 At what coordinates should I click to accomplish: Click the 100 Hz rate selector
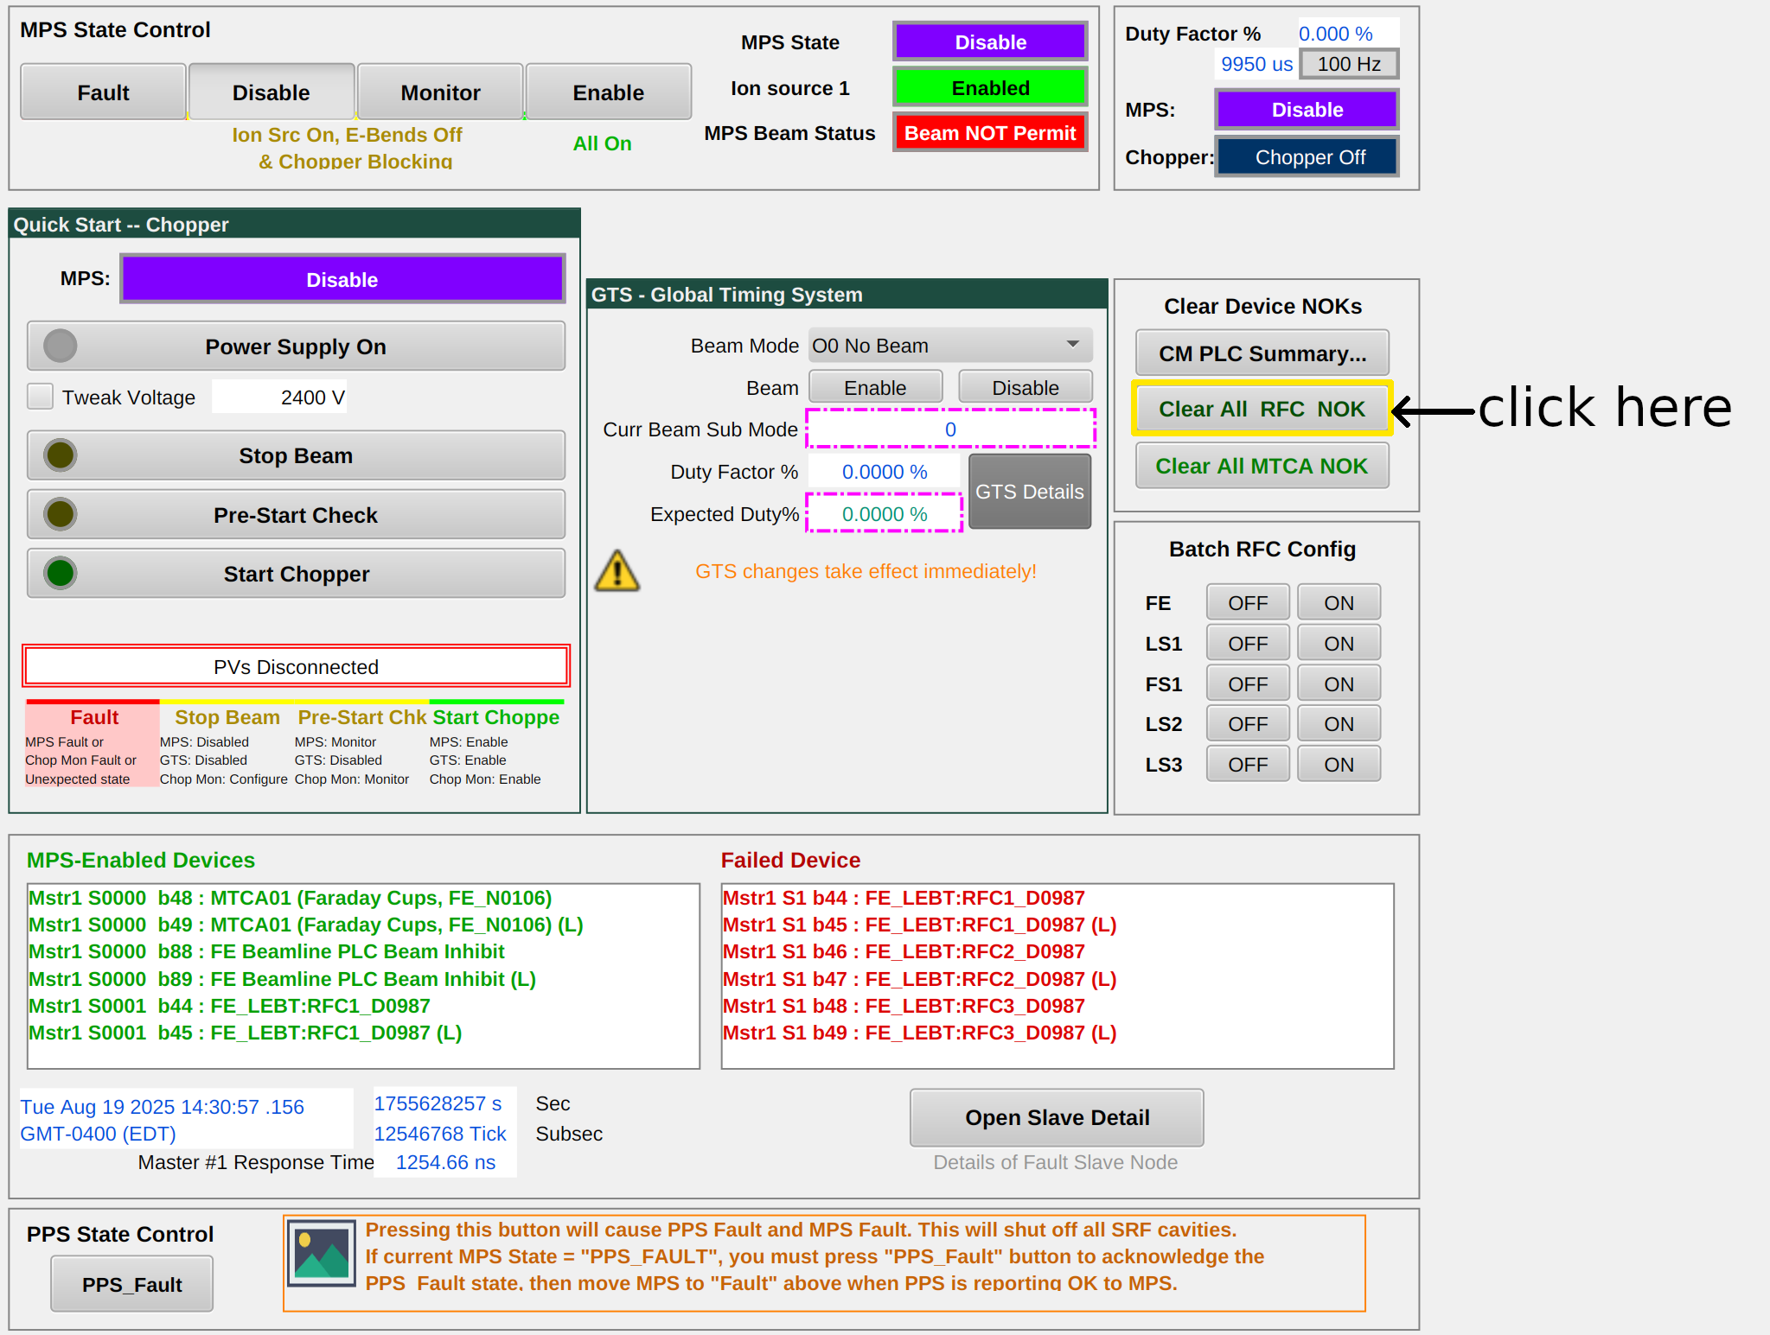coord(1348,64)
